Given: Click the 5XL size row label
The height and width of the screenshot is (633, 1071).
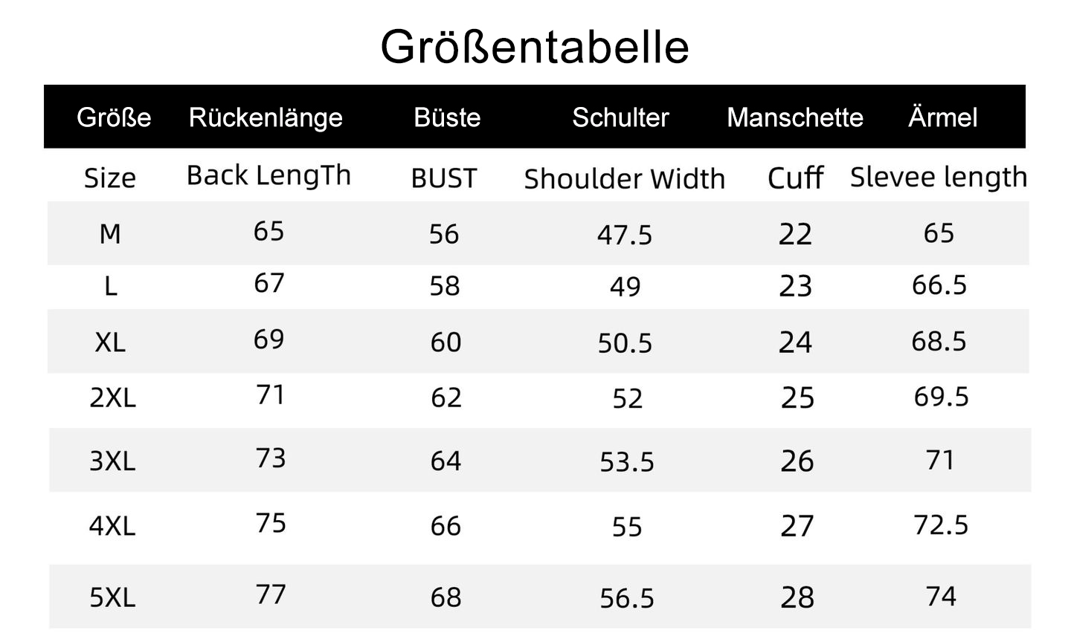Looking at the screenshot, I should (112, 597).
